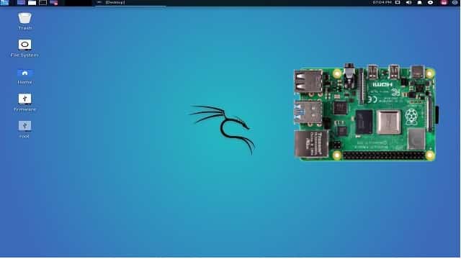Click the Raspberry Pi board image
This screenshot has width=461, height=259.
(365, 113)
